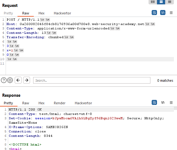
Task: Go to next search match arrow
Action: tap(27, 80)
